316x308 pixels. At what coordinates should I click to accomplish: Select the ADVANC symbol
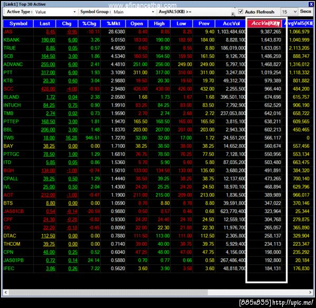tap(13, 64)
